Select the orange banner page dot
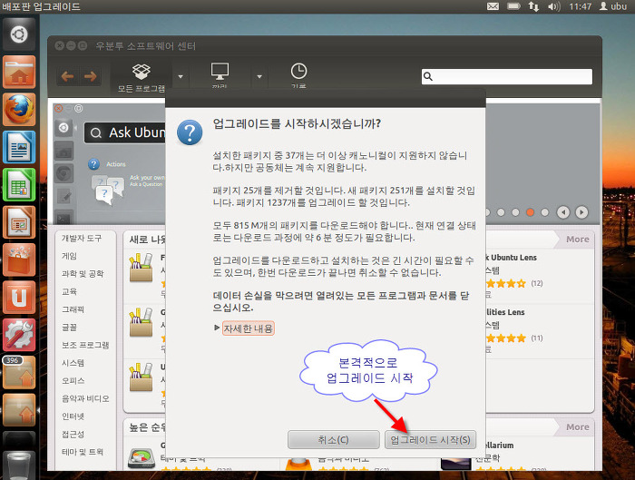 pos(530,212)
